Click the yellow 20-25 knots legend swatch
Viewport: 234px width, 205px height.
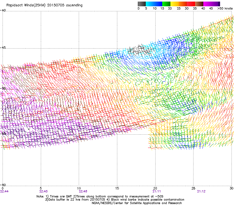tap(175, 4)
